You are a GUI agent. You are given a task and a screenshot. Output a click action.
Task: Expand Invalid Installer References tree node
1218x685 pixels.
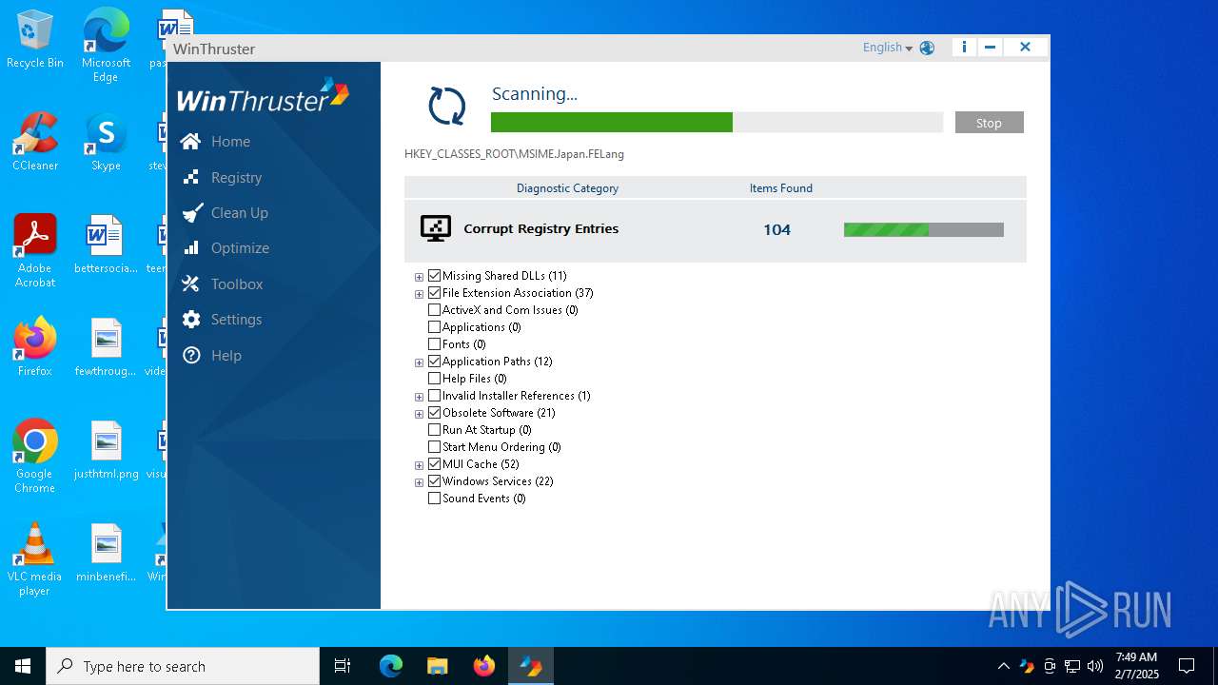pos(419,397)
